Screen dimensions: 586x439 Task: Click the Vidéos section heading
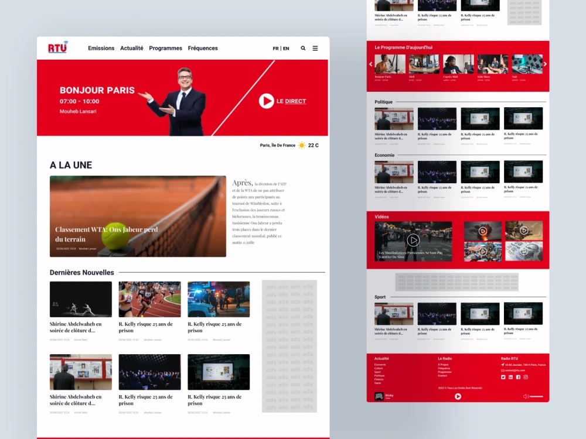381,217
